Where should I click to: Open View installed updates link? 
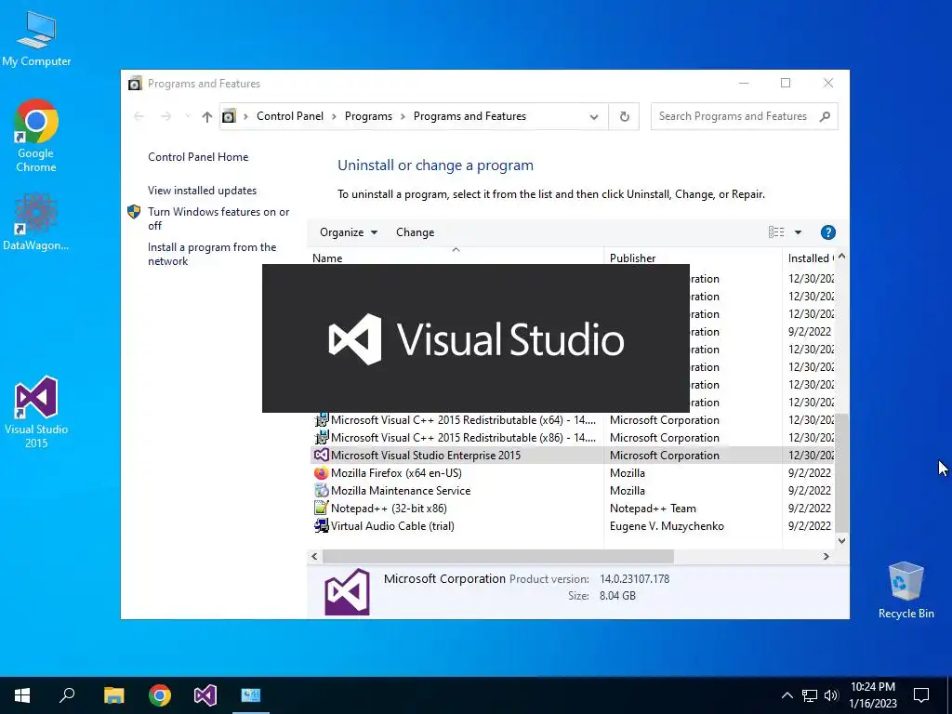[x=202, y=191]
